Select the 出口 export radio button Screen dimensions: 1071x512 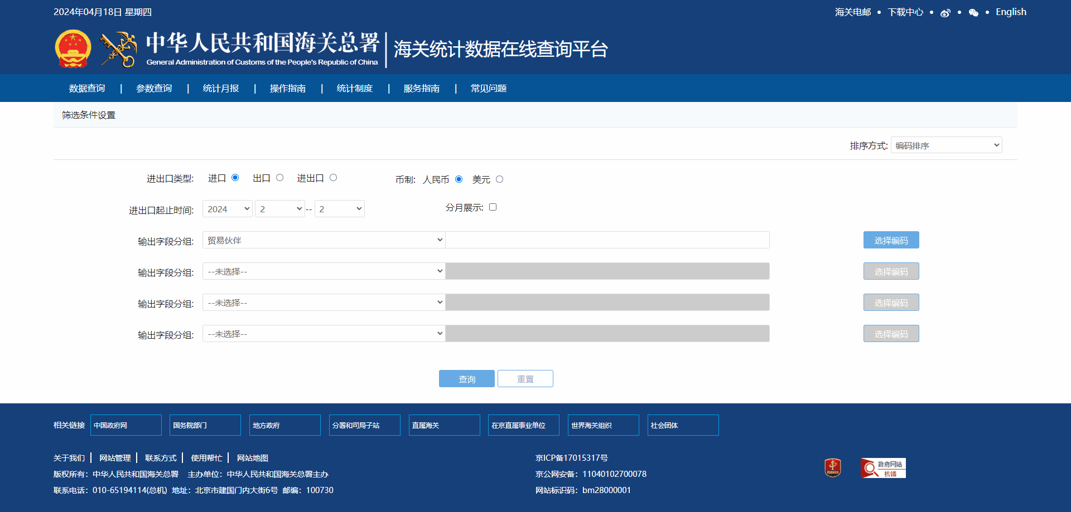click(x=279, y=177)
